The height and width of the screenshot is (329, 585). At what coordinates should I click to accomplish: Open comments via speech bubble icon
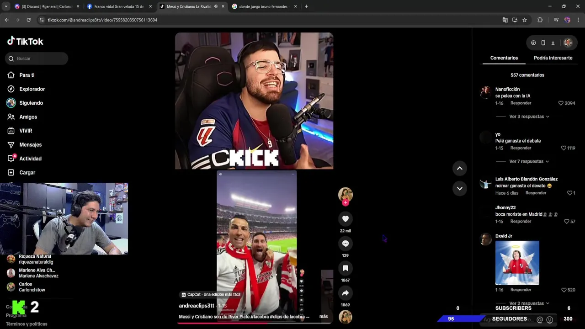coord(346,244)
